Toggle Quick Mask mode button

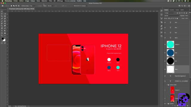pyautogui.click(x=2, y=43)
